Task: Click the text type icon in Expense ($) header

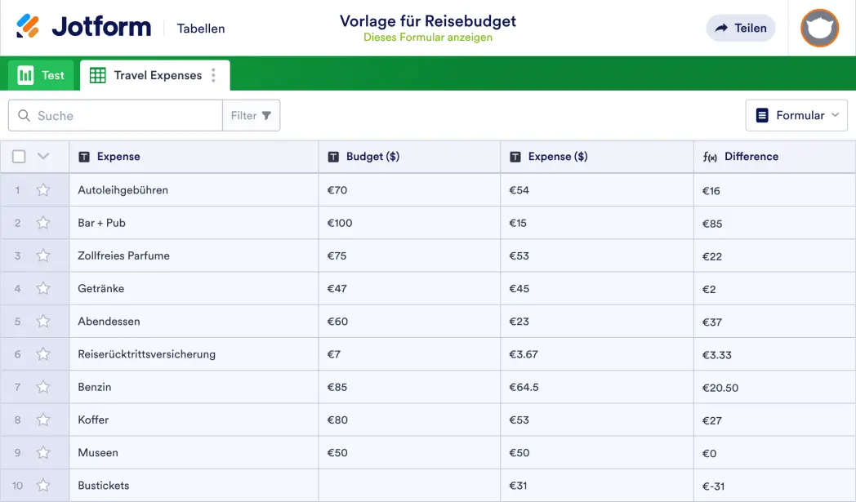Action: (515, 157)
